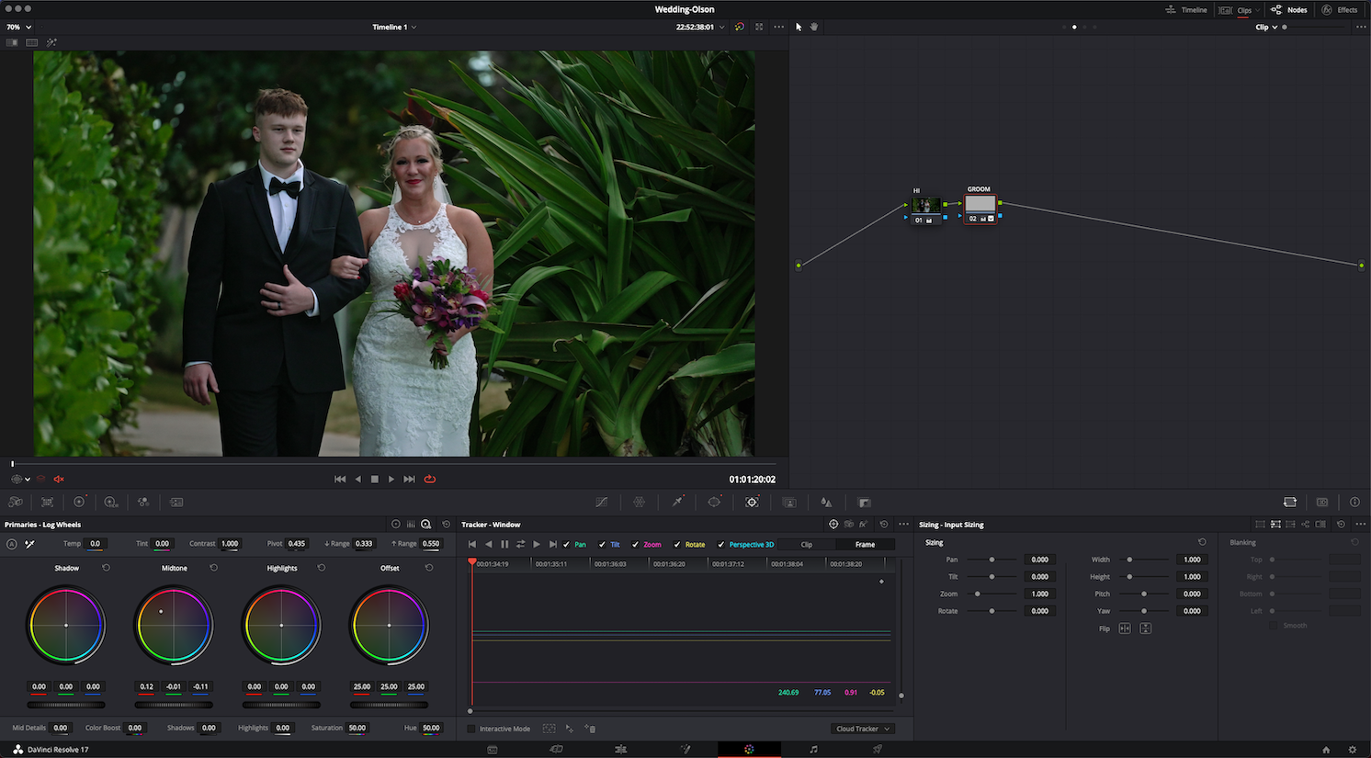Open the HDR wheels palette
Viewport: 1371px width, 758px height.
tap(111, 503)
